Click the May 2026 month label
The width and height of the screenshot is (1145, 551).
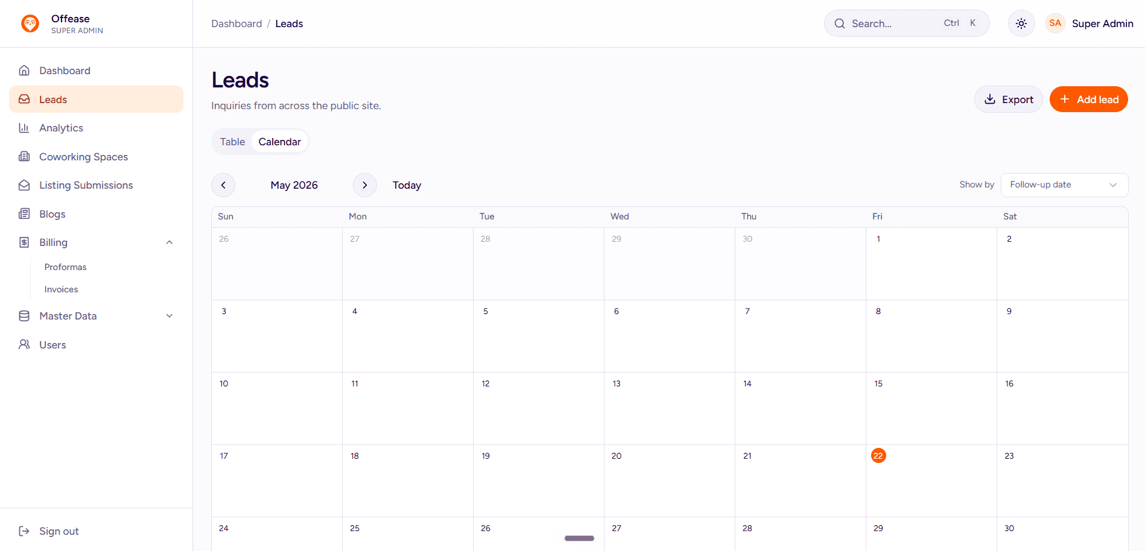click(x=294, y=185)
